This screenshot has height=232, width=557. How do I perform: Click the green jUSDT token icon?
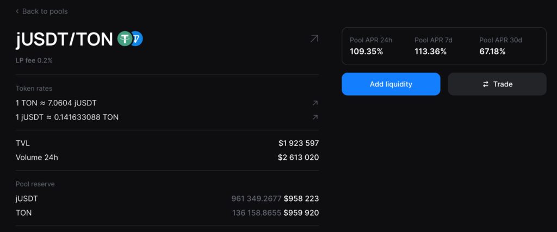pos(125,39)
